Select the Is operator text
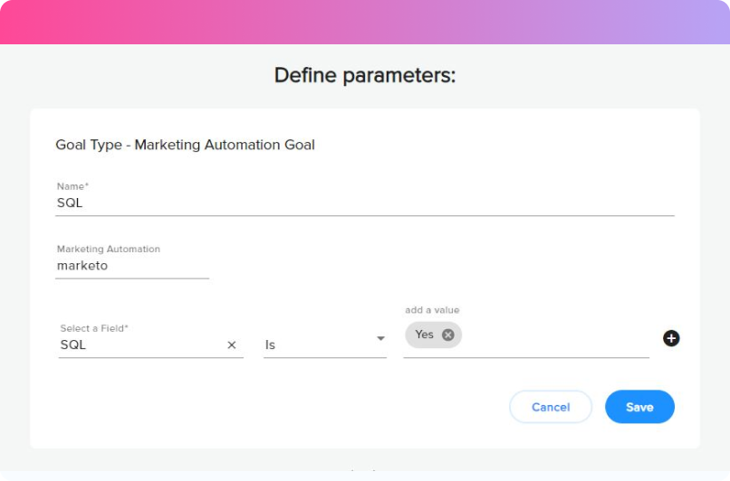 (270, 344)
